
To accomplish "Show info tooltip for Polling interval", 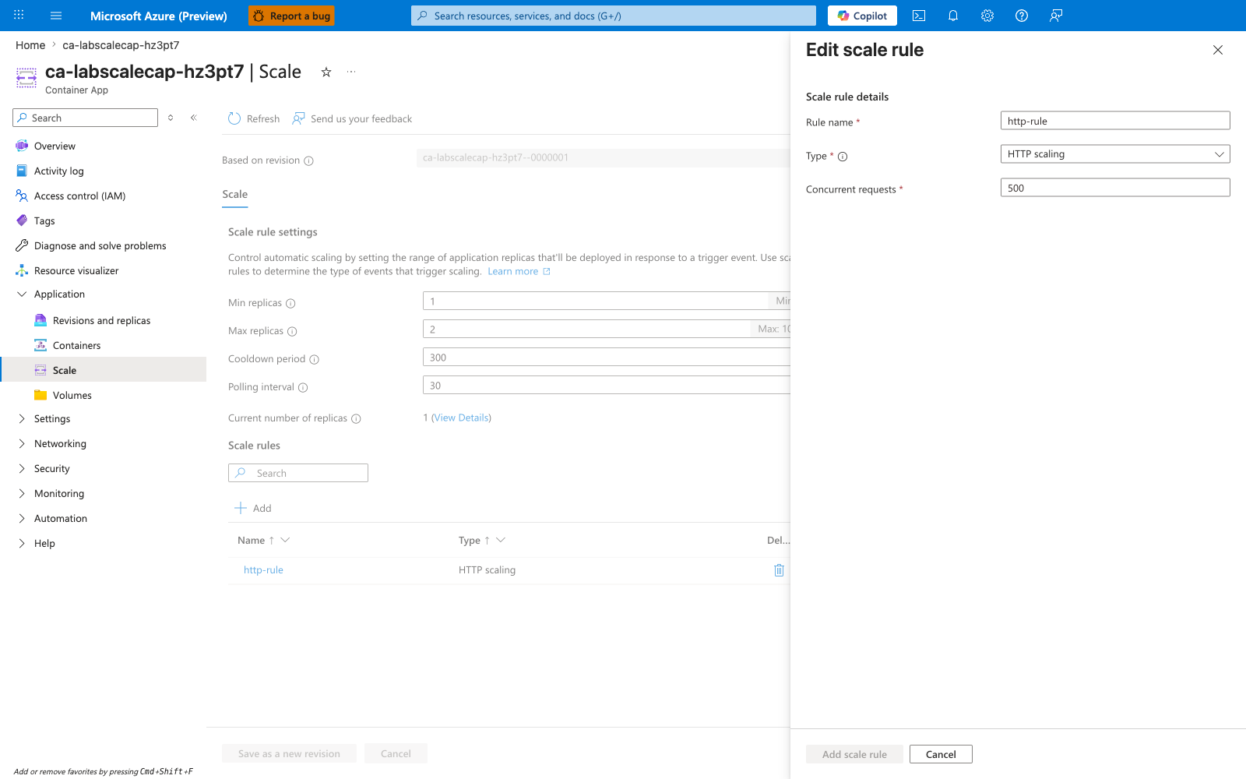I will [x=303, y=387].
